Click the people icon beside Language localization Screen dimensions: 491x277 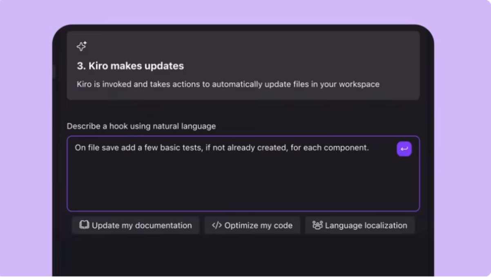(317, 225)
